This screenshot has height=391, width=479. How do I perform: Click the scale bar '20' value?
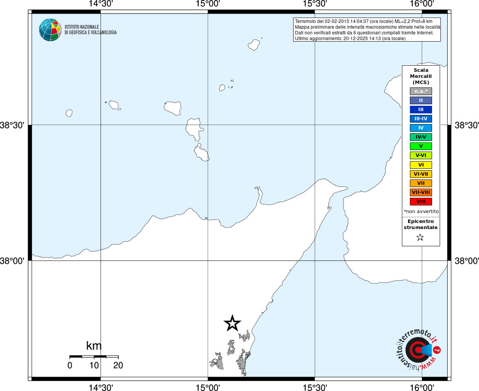pos(118,365)
